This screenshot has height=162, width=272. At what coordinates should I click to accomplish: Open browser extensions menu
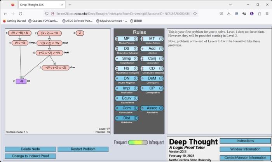coord(259,14)
